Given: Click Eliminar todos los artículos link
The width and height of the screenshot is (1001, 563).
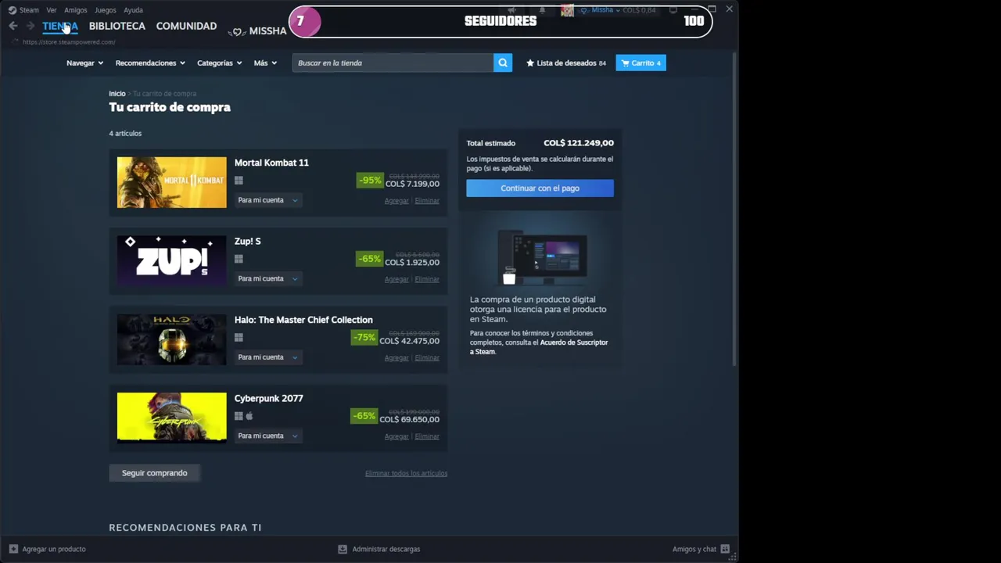Looking at the screenshot, I should (406, 473).
